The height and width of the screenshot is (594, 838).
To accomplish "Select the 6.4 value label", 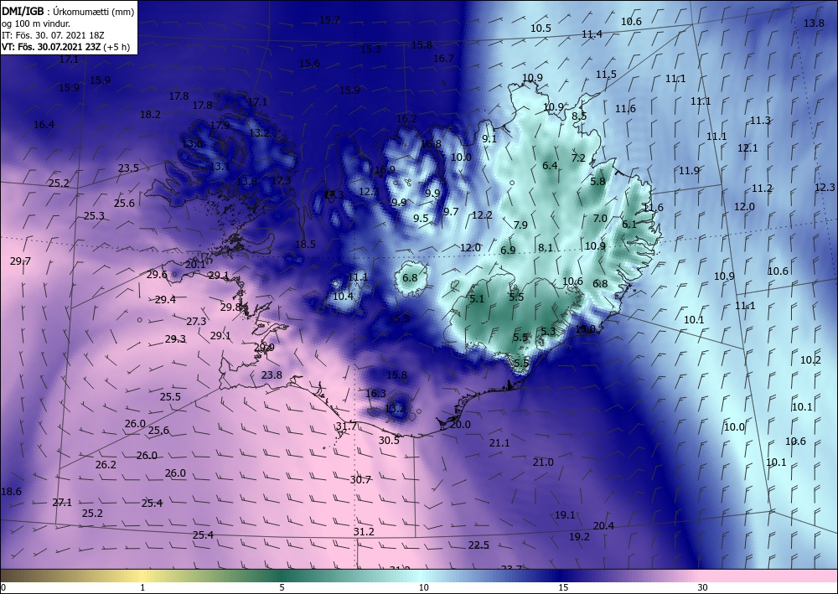I will (x=550, y=166).
